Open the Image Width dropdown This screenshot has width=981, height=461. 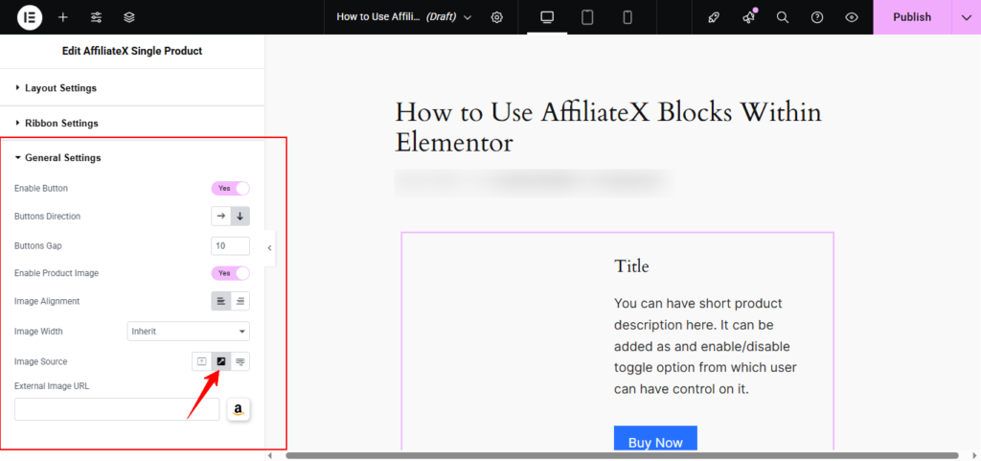(188, 332)
